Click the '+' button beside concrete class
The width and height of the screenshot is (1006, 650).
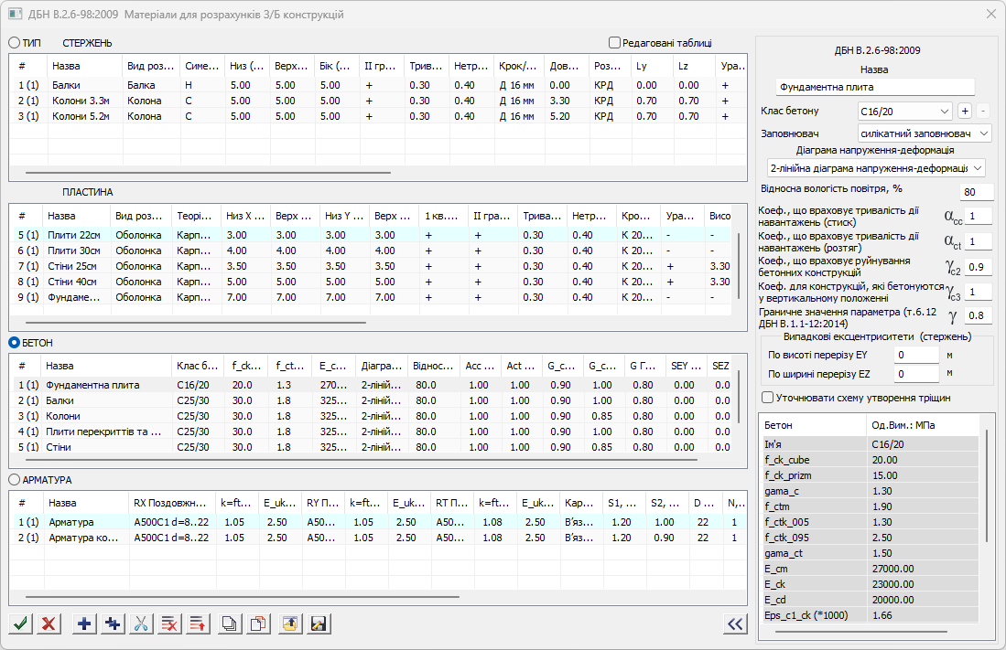pyautogui.click(x=964, y=112)
